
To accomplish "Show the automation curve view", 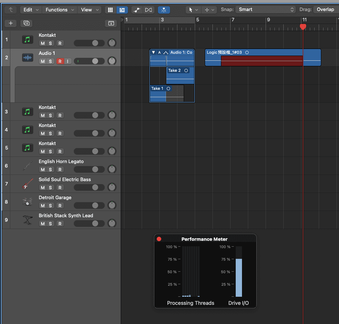I will 137,10.
